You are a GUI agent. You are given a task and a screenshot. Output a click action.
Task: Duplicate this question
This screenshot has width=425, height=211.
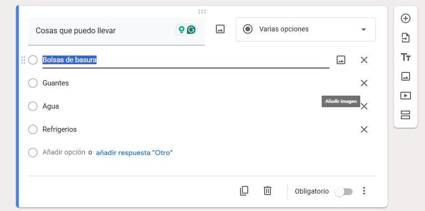(244, 191)
